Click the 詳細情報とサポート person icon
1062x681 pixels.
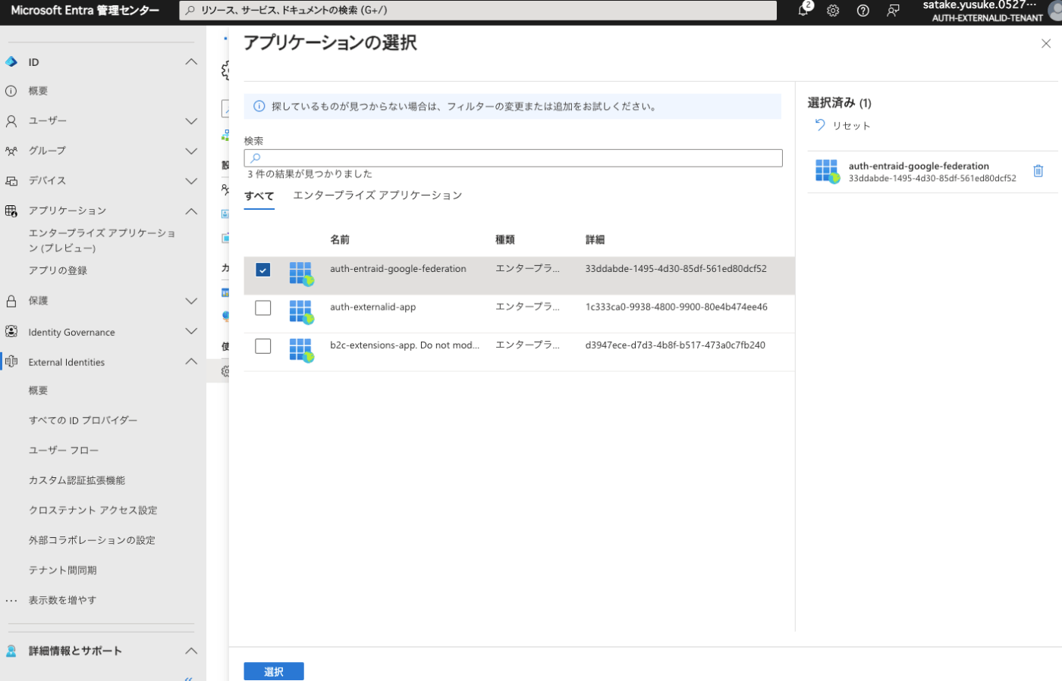tap(11, 651)
